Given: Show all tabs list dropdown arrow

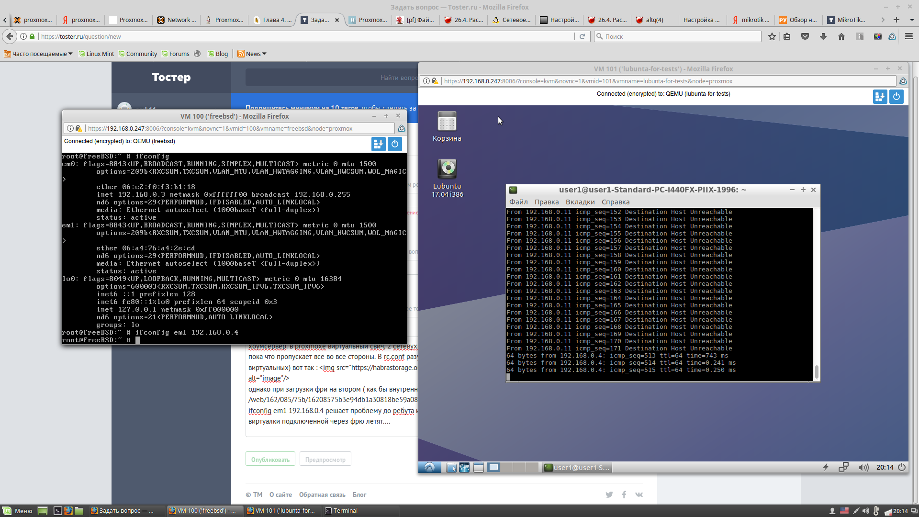Looking at the screenshot, I should pos(911,20).
